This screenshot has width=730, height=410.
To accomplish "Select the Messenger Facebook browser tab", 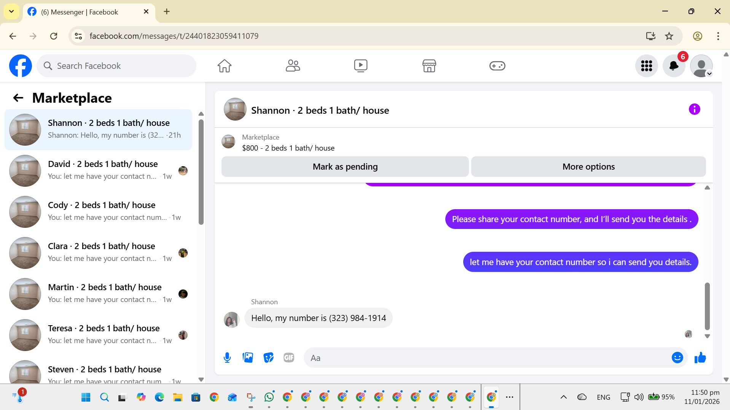I will pos(89,12).
